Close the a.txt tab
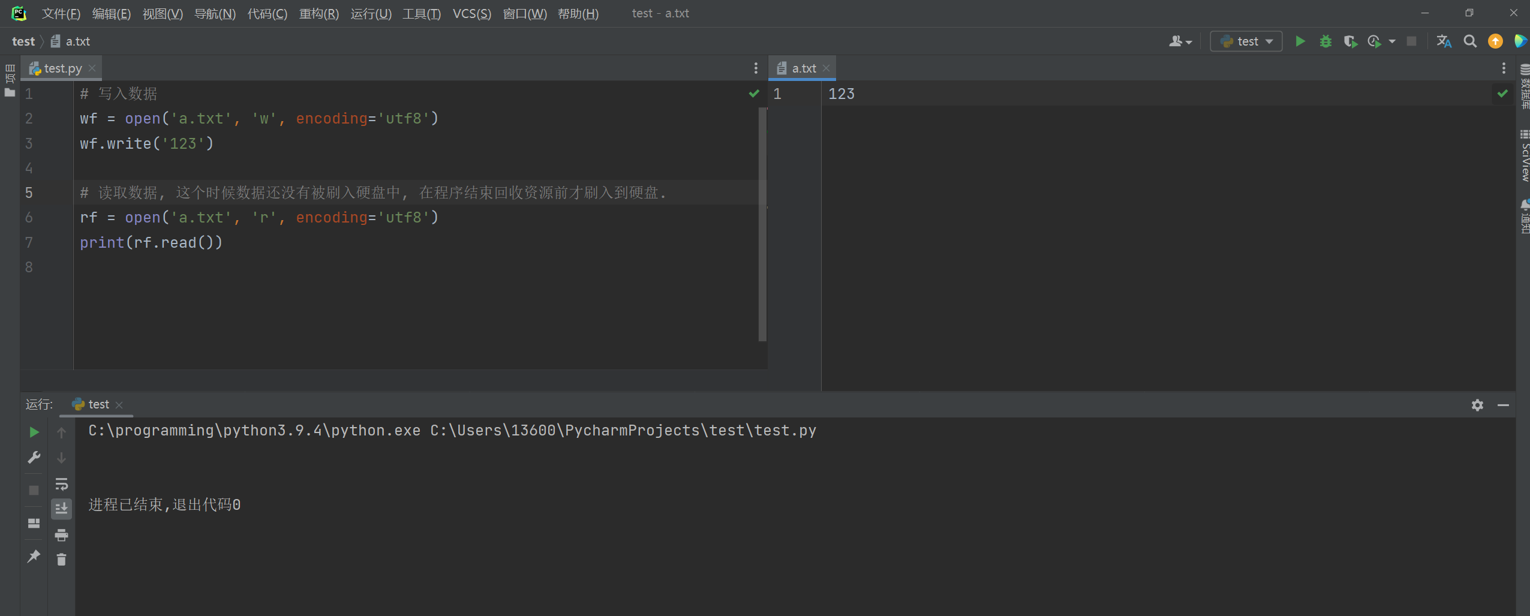This screenshot has height=616, width=1530. pyautogui.click(x=826, y=68)
